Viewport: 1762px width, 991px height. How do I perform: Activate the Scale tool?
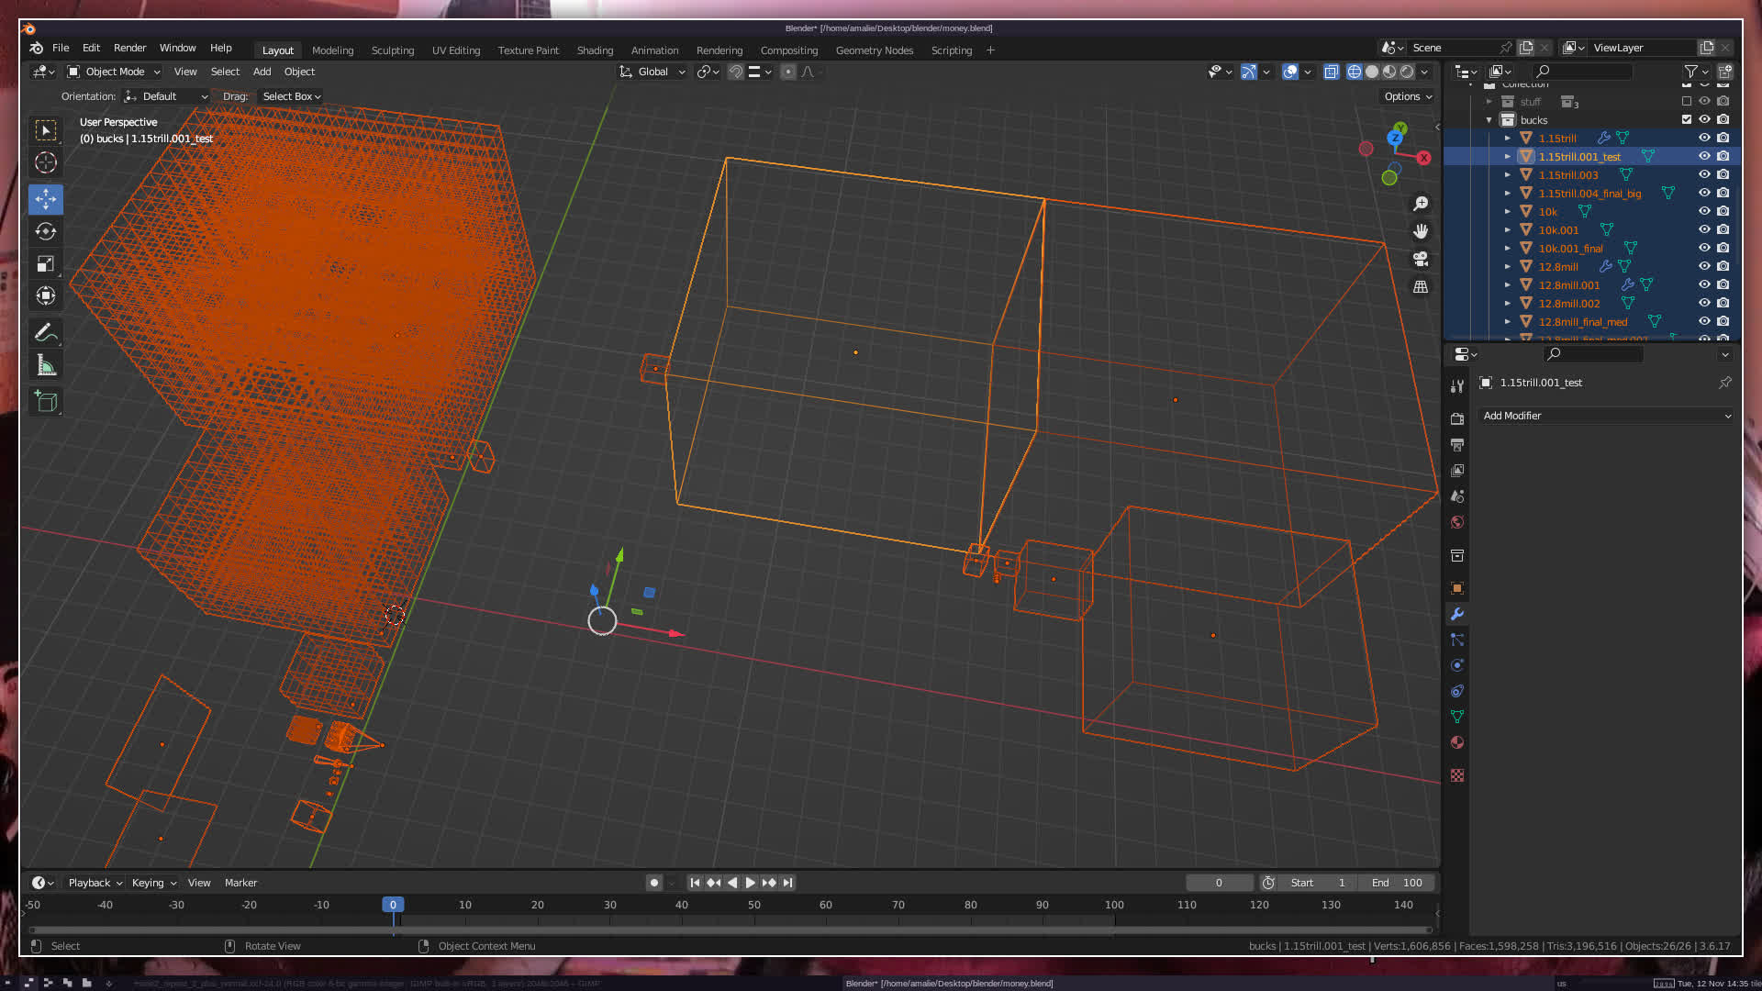[x=46, y=264]
